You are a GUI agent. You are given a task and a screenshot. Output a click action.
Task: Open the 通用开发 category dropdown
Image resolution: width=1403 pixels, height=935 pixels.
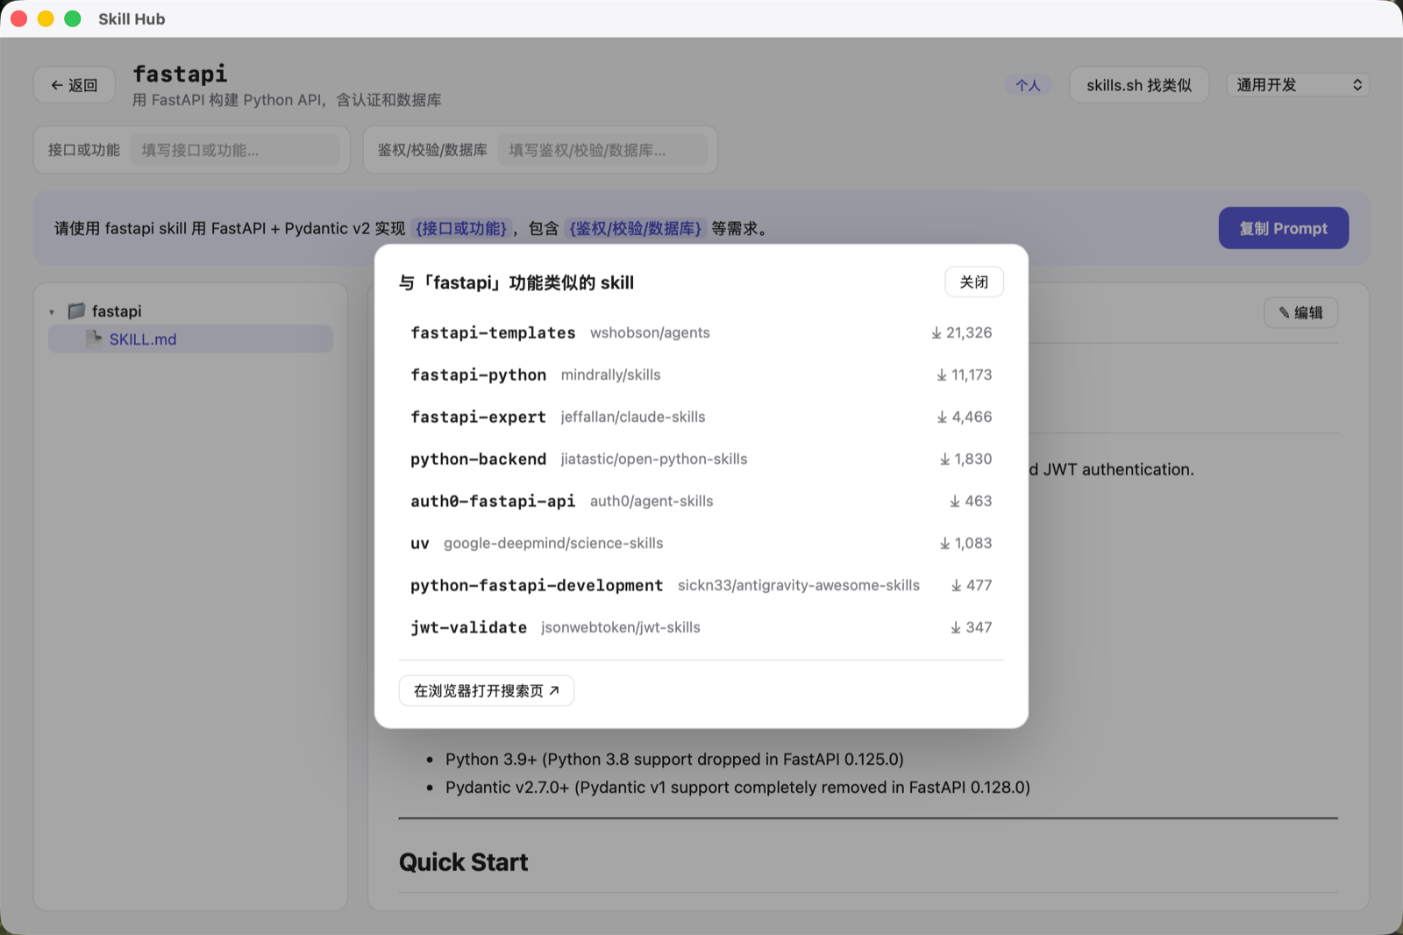pyautogui.click(x=1298, y=85)
